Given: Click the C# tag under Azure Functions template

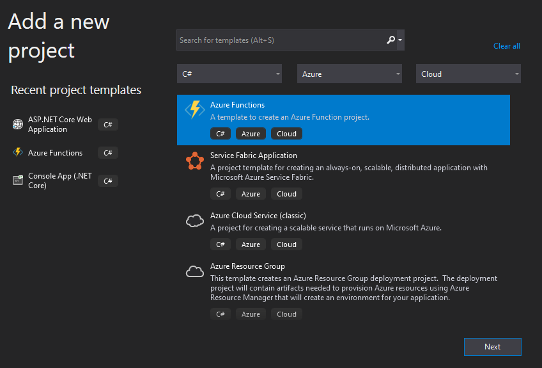Looking at the screenshot, I should point(220,134).
